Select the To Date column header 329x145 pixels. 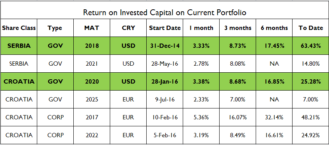pyautogui.click(x=311, y=28)
